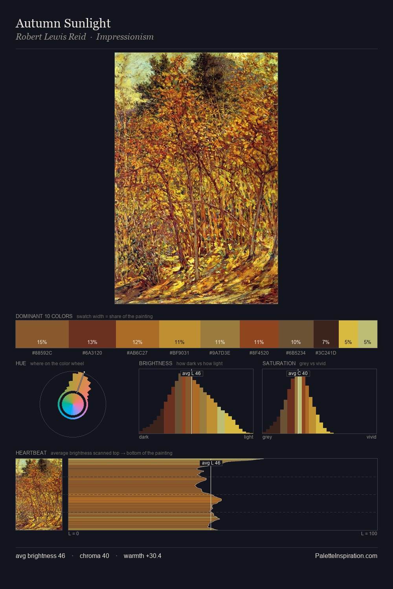Click the #8F4520 hex code label
Image resolution: width=393 pixels, height=589 pixels.
pos(259,353)
